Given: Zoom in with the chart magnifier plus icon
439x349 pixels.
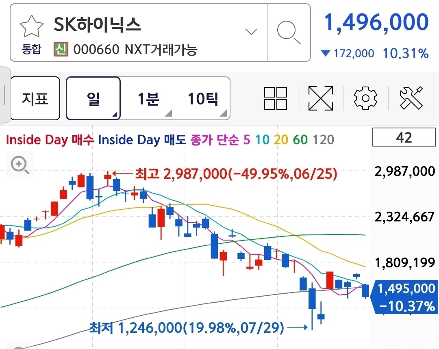Looking at the screenshot, I should [20, 165].
